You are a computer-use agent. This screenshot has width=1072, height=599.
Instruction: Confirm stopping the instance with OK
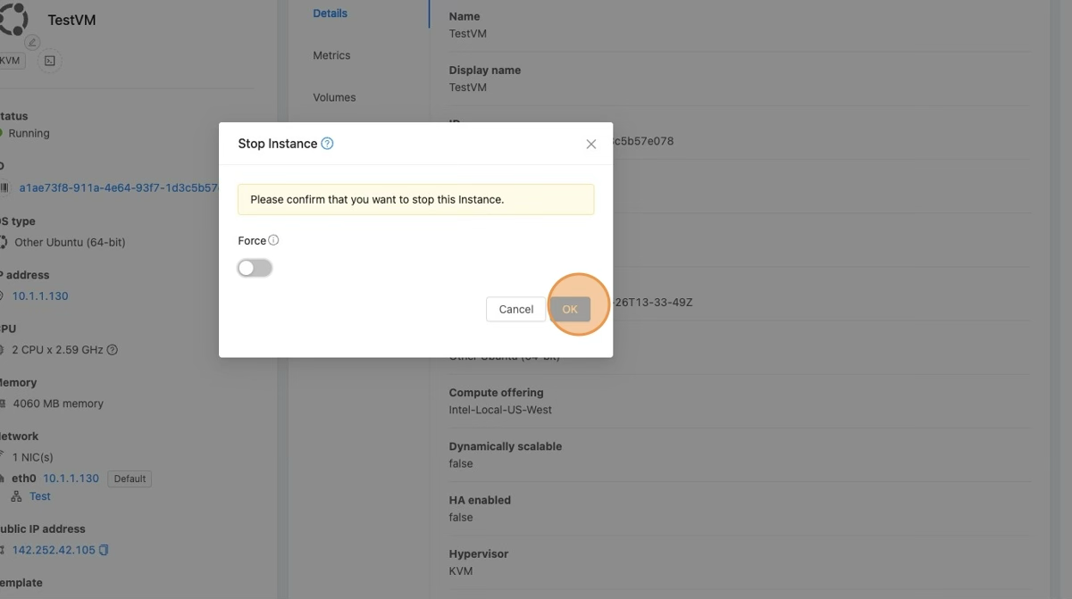pyautogui.click(x=570, y=309)
